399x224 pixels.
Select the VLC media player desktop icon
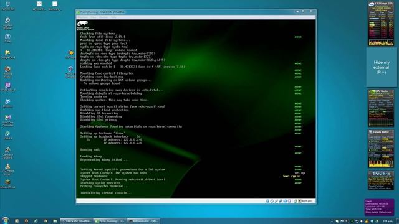(7, 169)
